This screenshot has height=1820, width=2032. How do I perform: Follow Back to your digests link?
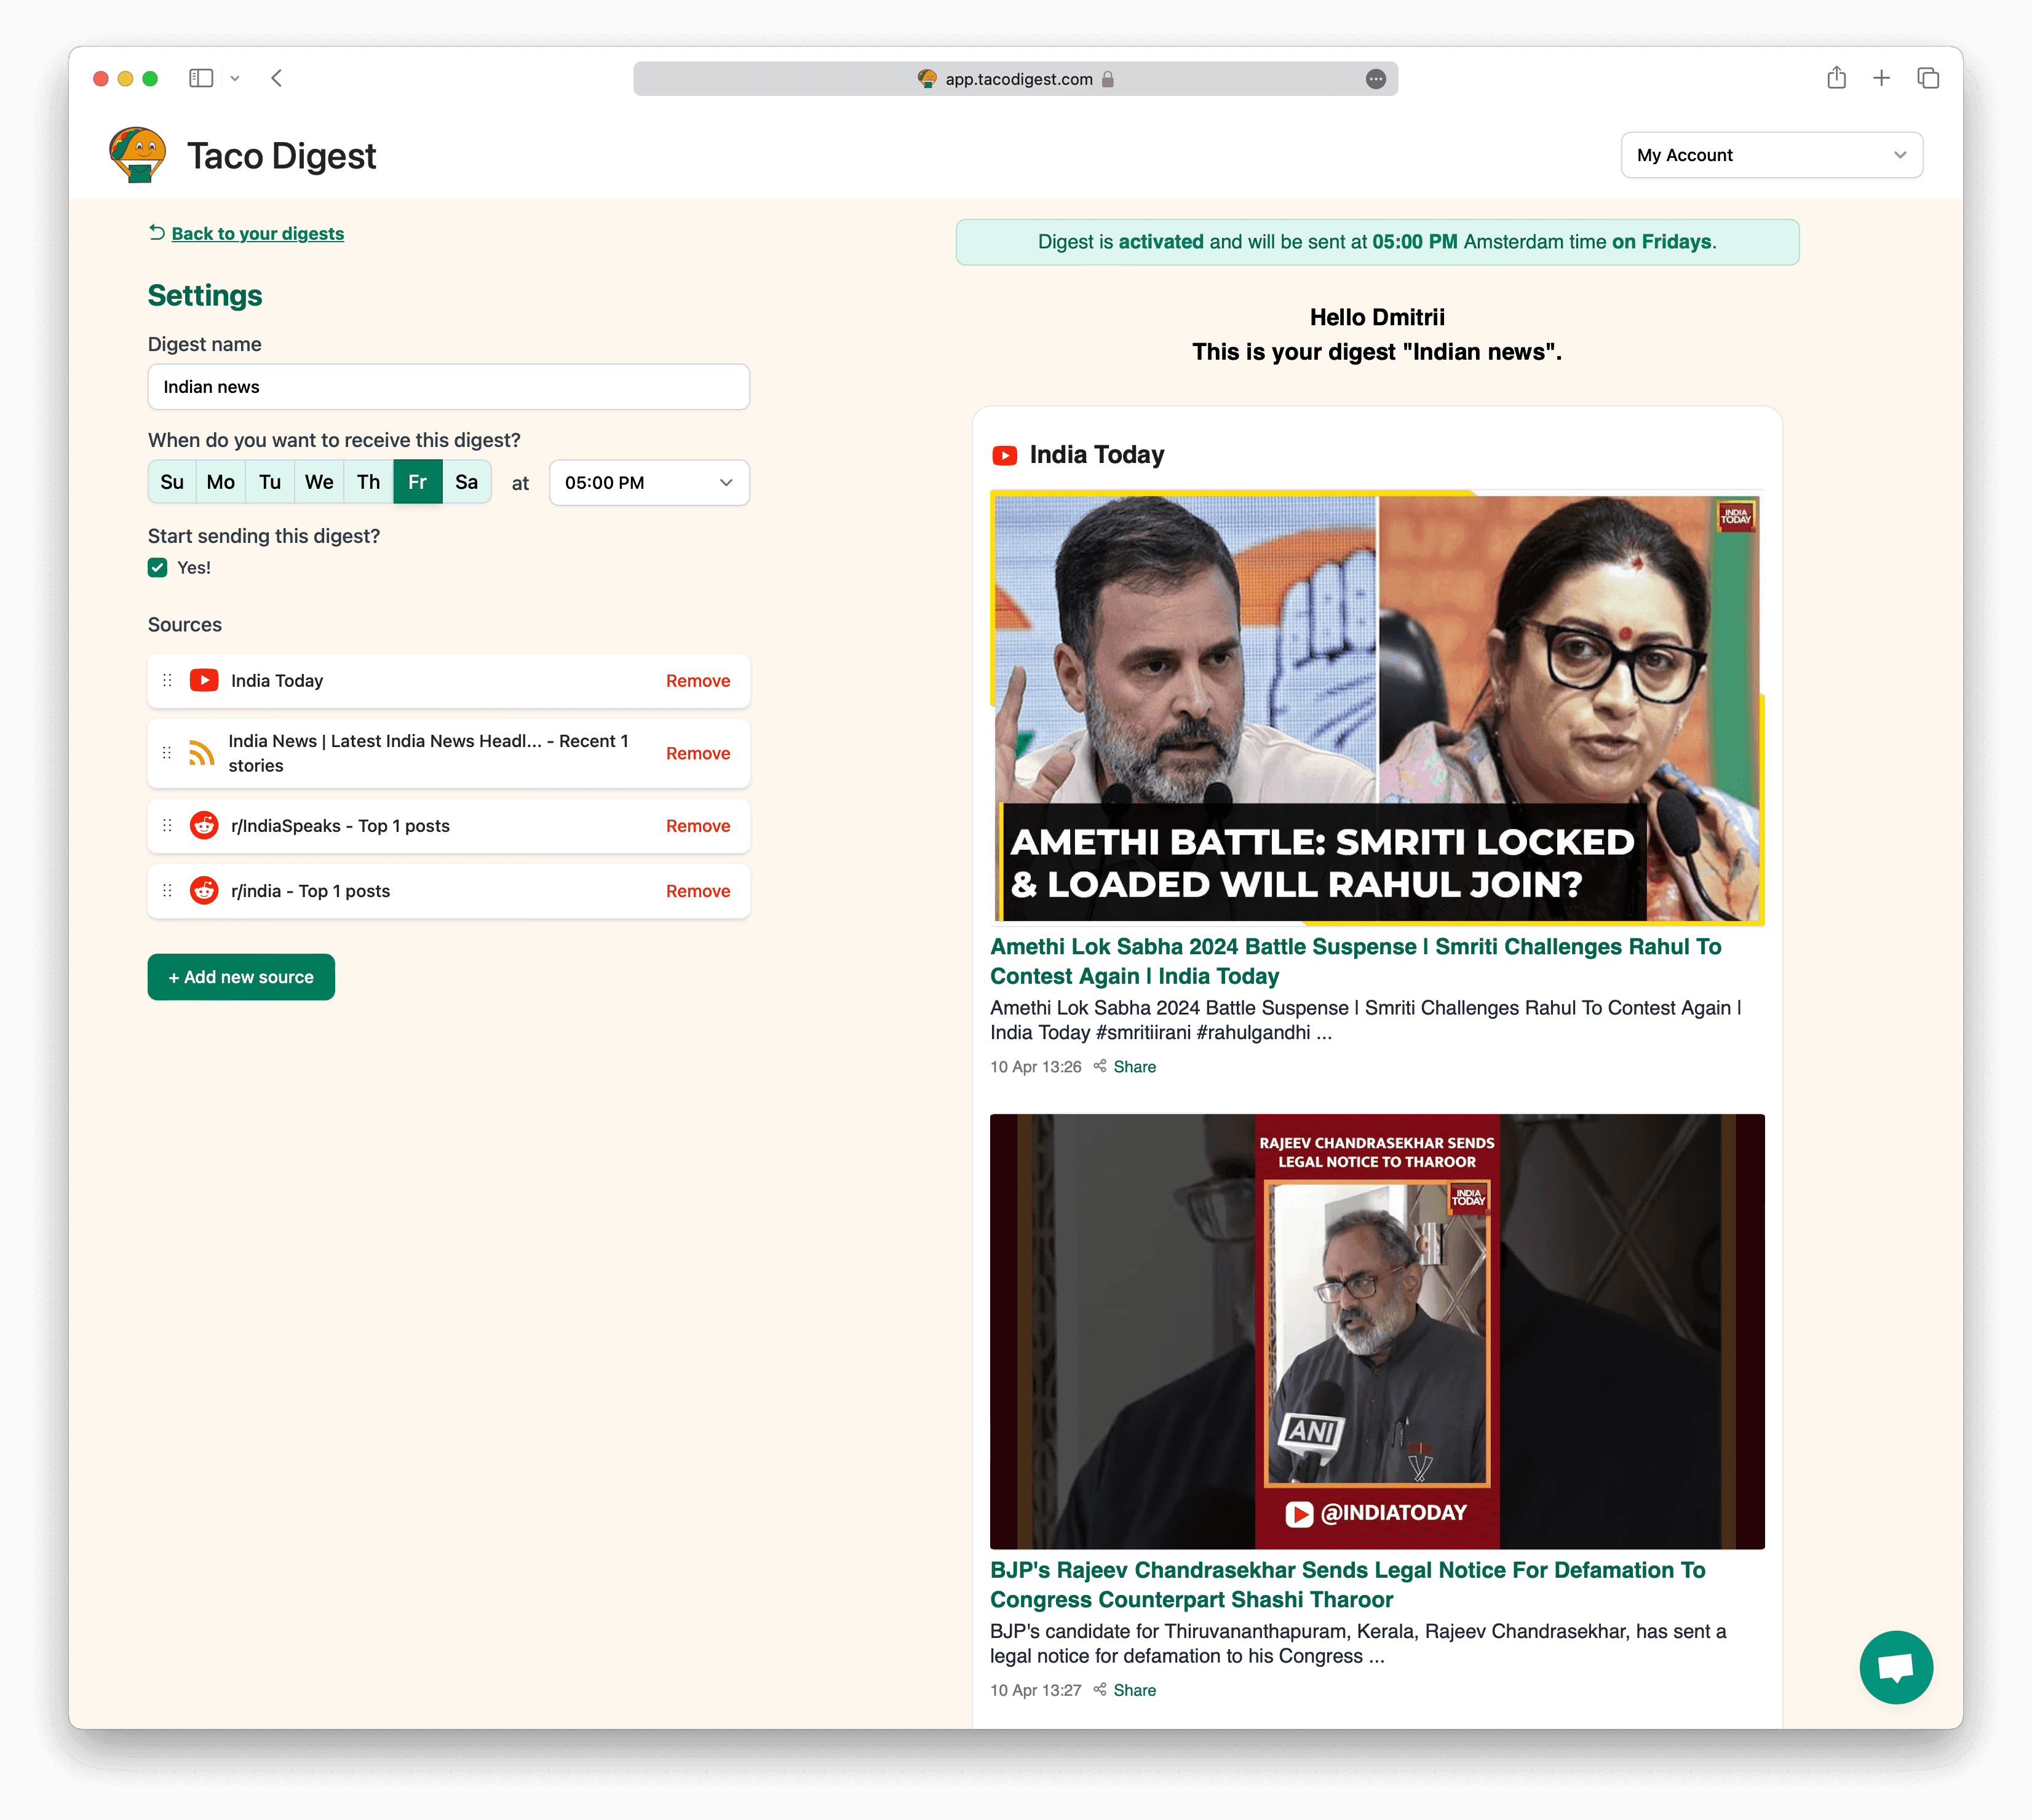click(258, 233)
